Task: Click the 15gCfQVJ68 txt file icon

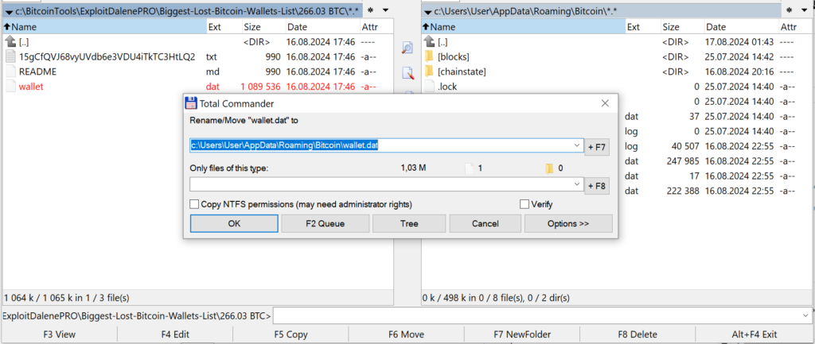Action: (10, 56)
